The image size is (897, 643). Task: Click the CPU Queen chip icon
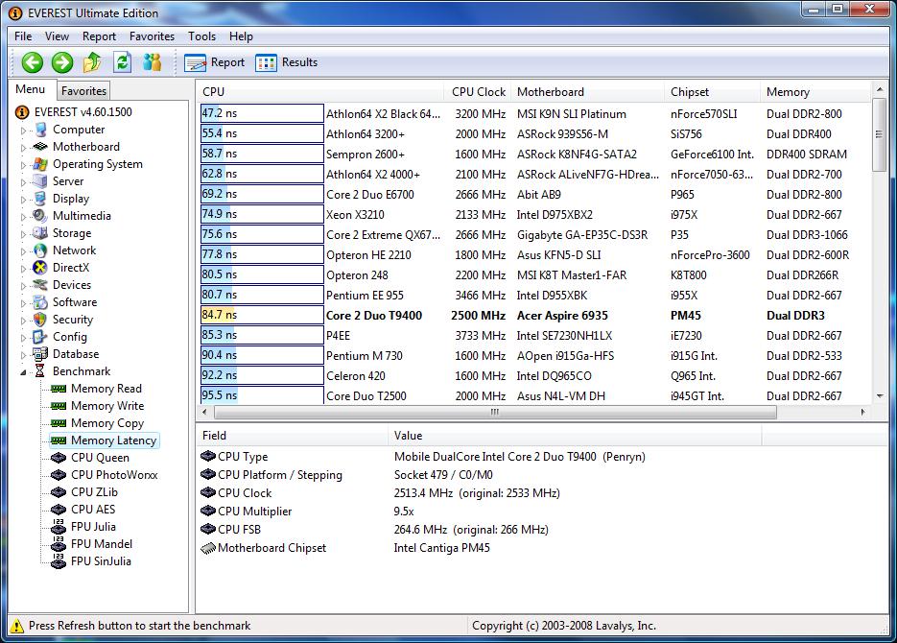pos(59,458)
